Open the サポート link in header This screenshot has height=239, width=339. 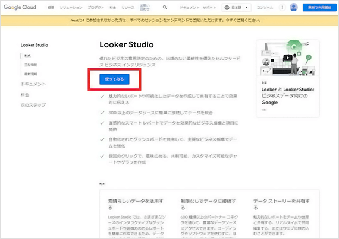209,8
